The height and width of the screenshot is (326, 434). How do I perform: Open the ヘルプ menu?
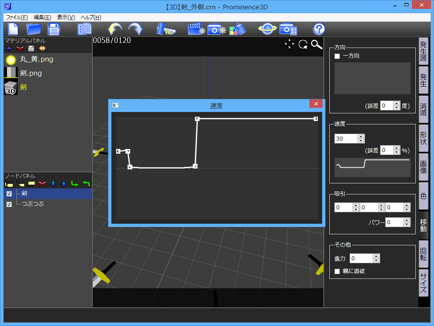(91, 17)
